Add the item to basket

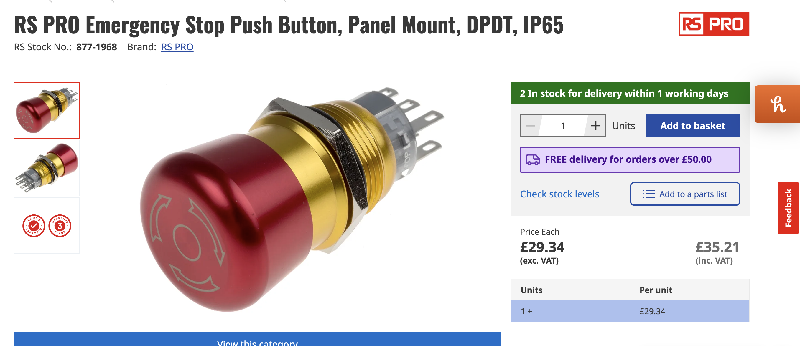point(692,126)
